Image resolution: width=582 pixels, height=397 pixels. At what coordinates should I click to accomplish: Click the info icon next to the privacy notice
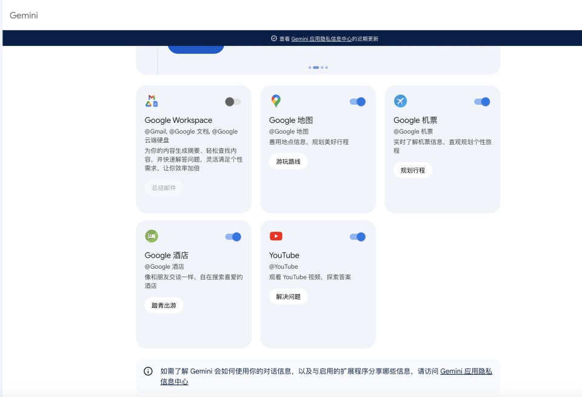tap(147, 370)
